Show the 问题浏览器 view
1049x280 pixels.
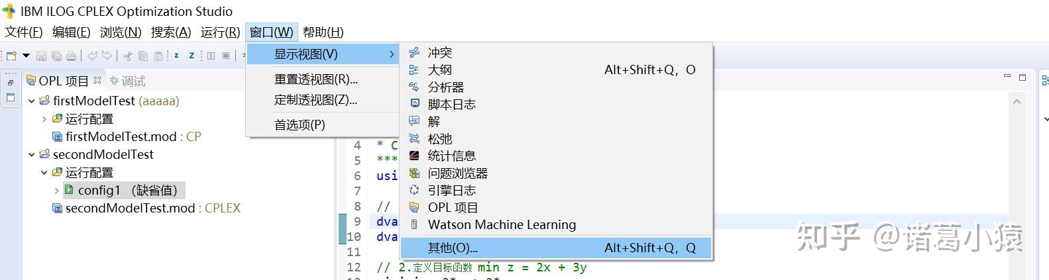[x=556, y=173]
